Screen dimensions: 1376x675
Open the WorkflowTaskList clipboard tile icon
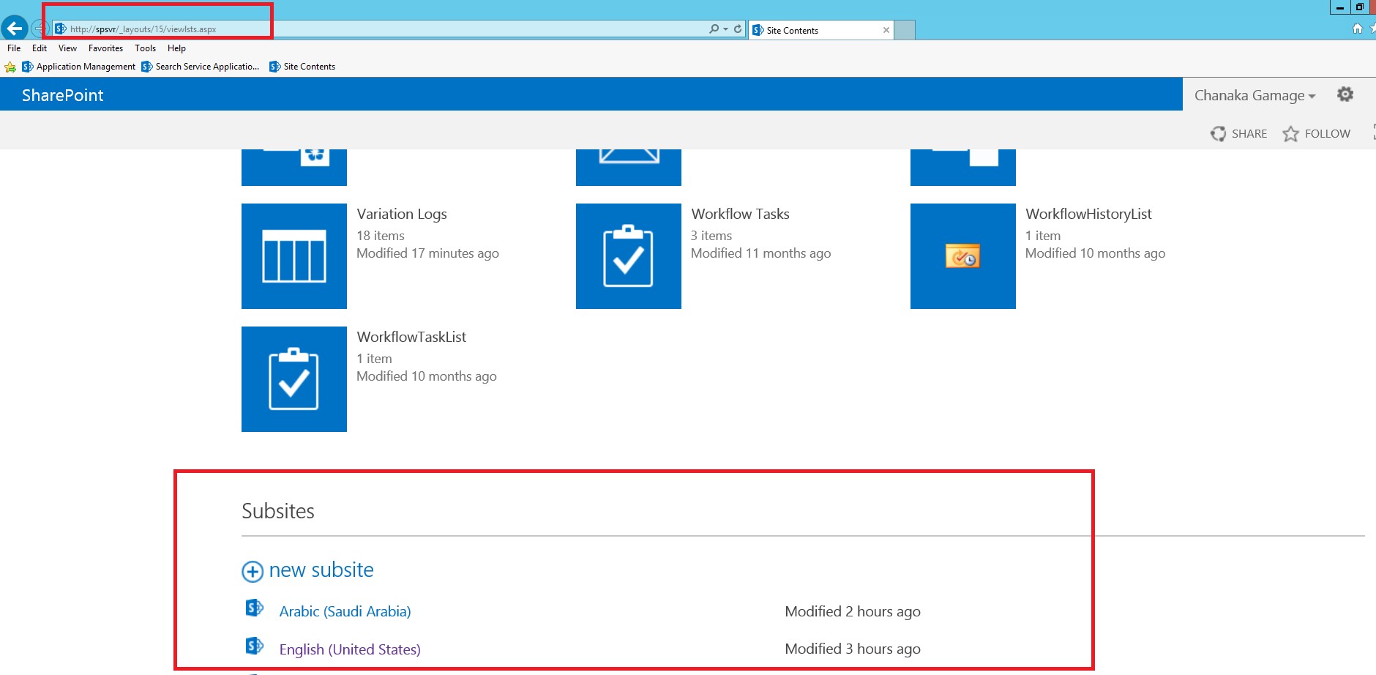(x=293, y=379)
